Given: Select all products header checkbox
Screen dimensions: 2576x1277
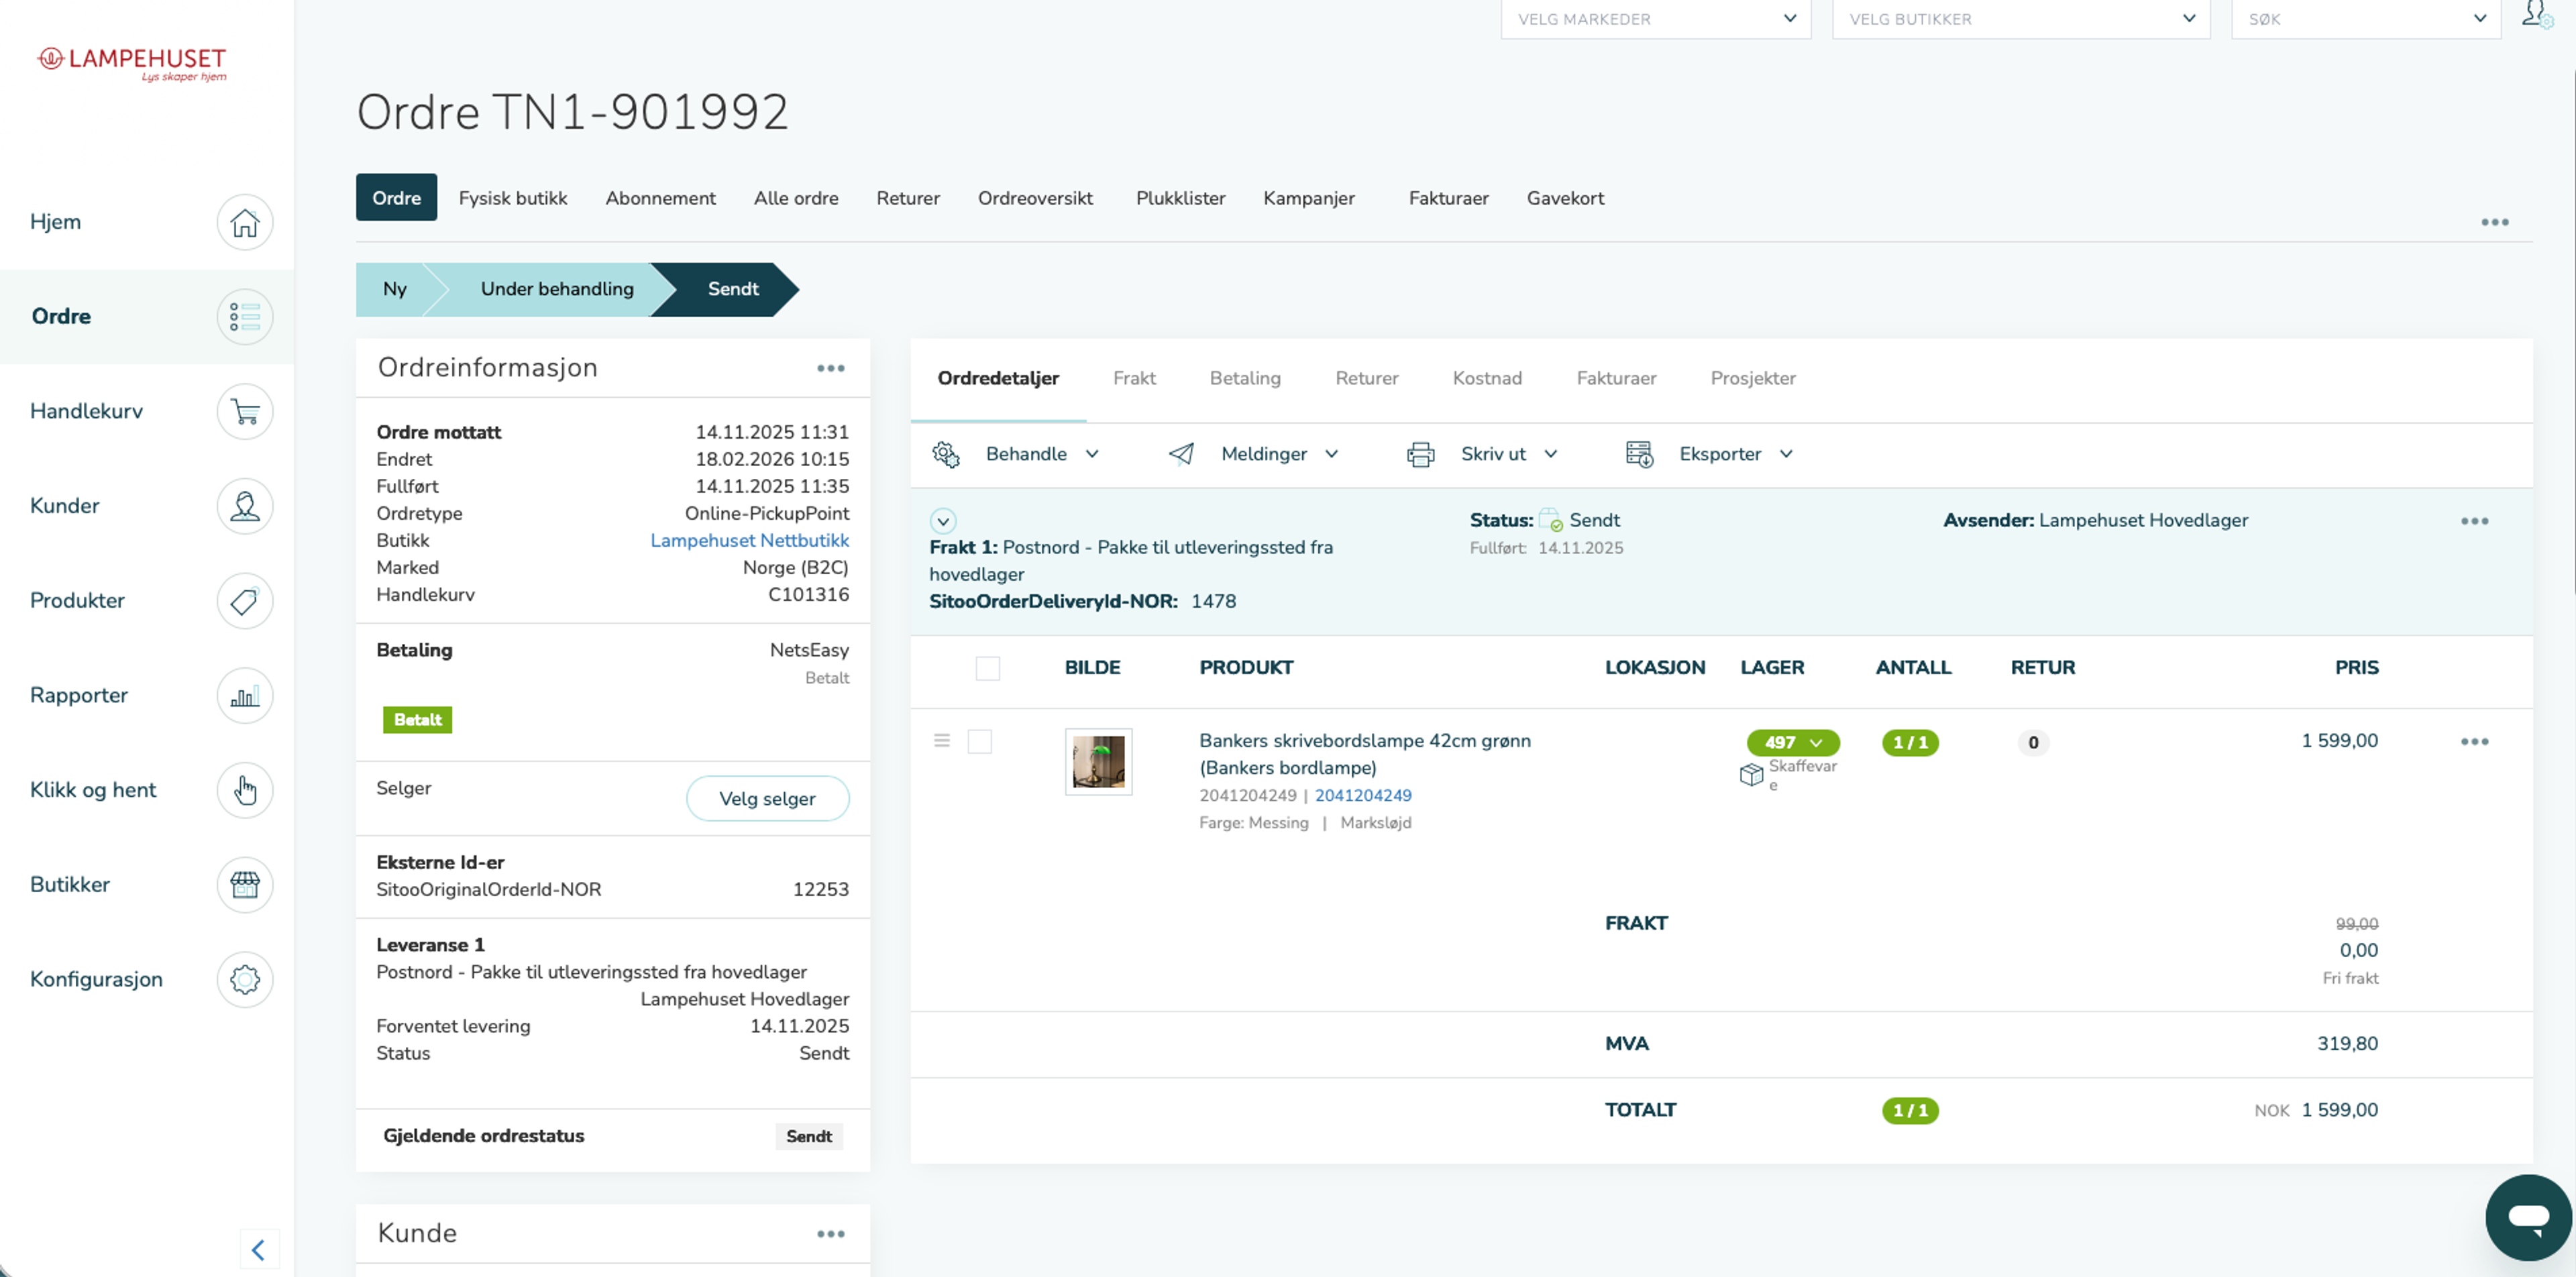Looking at the screenshot, I should click(987, 668).
